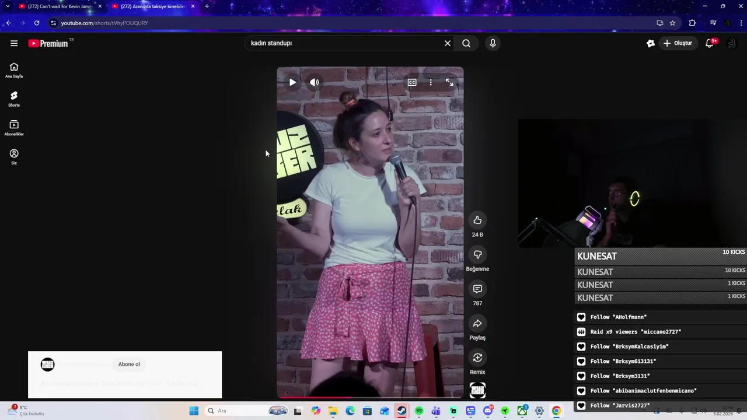Dislike the Short (Beğenme)
747x420 pixels.
(x=477, y=254)
